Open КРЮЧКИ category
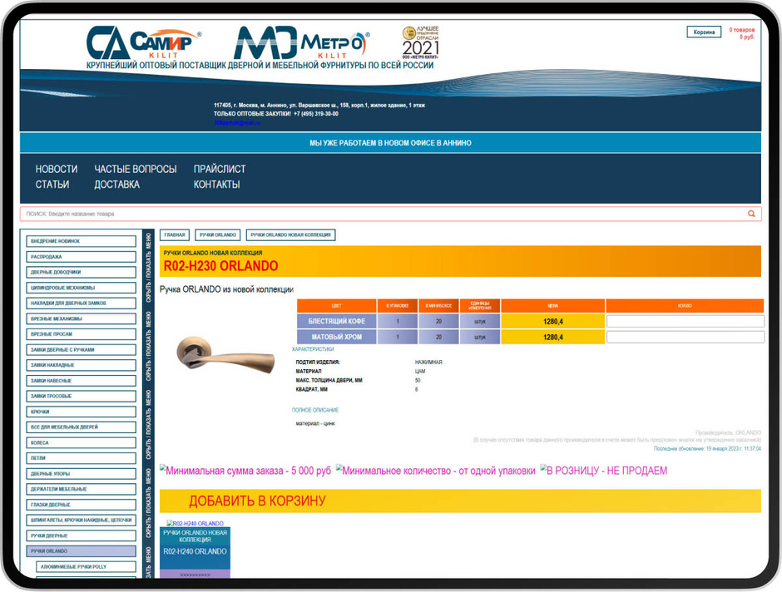Viewport: 782px width, 592px height. tap(81, 412)
